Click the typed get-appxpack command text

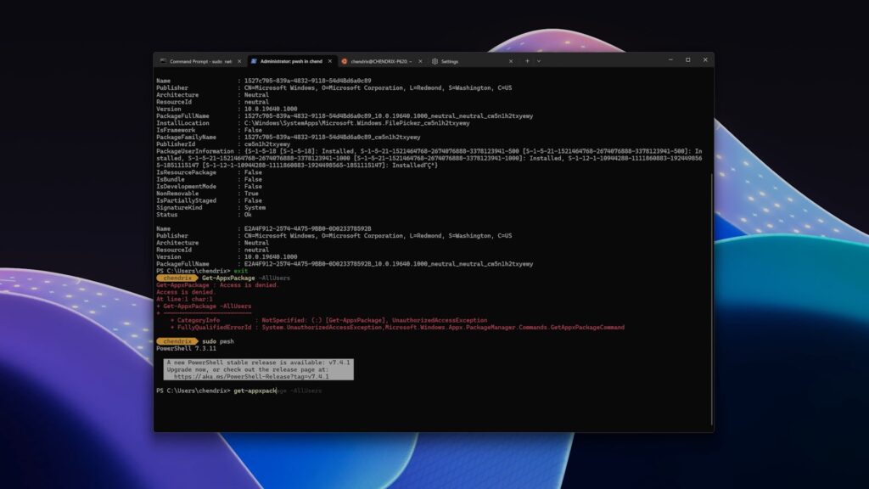click(255, 391)
